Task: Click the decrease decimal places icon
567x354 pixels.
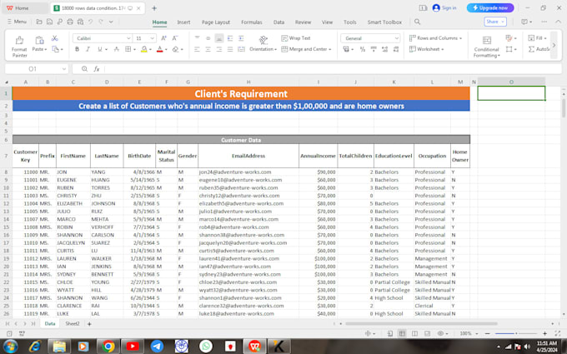Action: (x=396, y=49)
